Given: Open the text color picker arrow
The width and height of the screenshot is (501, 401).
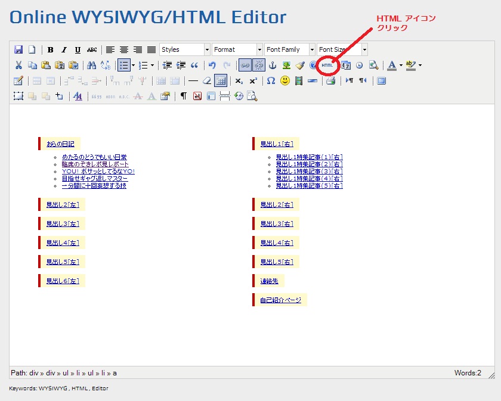Looking at the screenshot, I should [x=401, y=65].
